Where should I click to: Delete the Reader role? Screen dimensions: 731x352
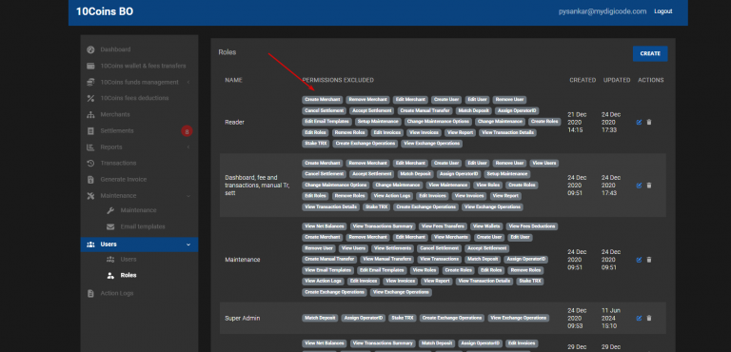coord(649,122)
